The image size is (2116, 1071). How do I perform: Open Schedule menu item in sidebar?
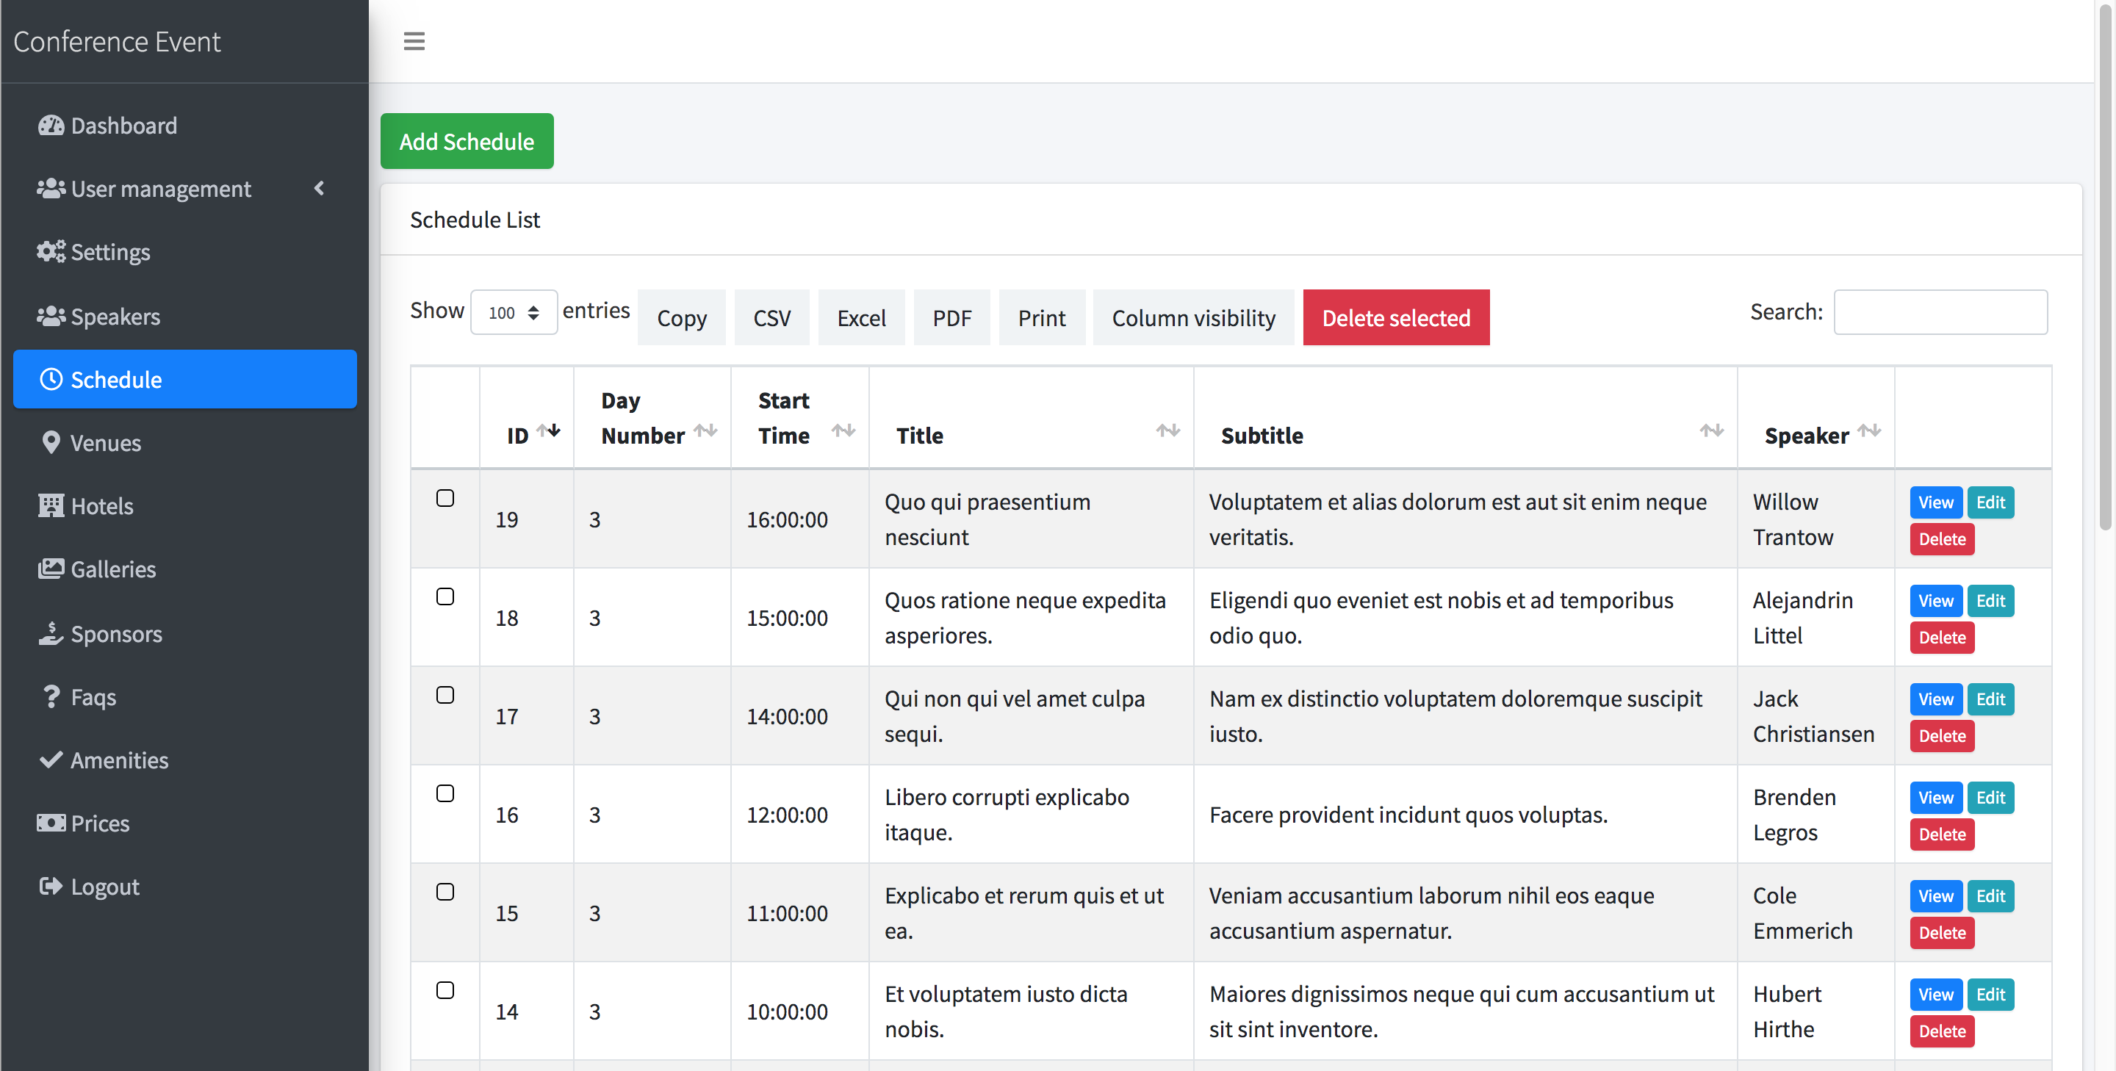(184, 378)
